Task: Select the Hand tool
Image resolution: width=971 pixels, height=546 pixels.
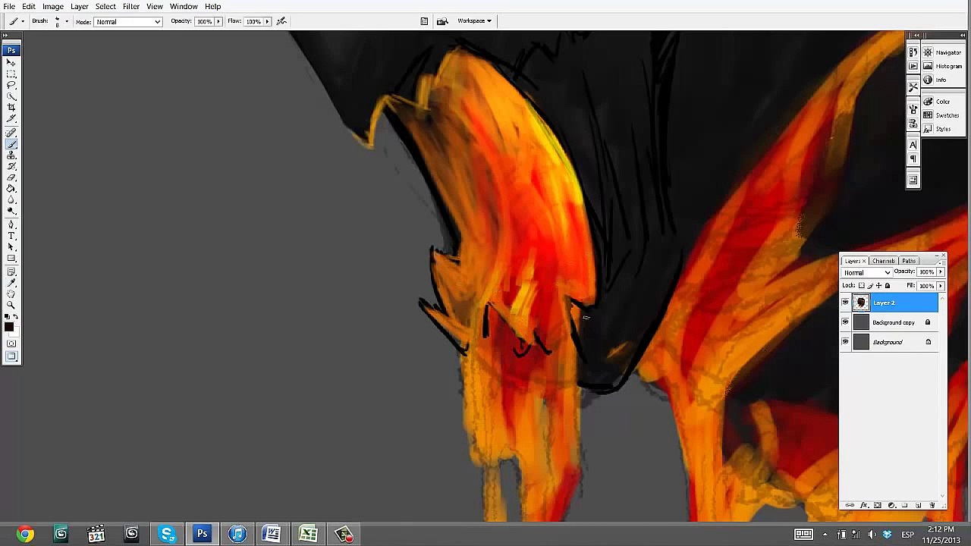Action: point(11,293)
